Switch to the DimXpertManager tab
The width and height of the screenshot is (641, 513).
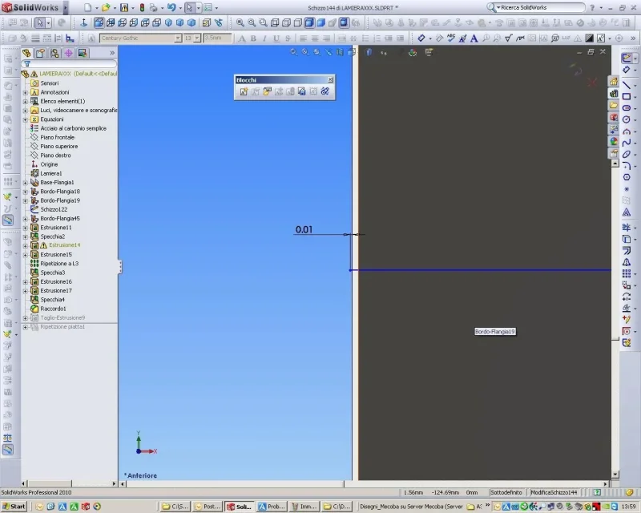68,53
